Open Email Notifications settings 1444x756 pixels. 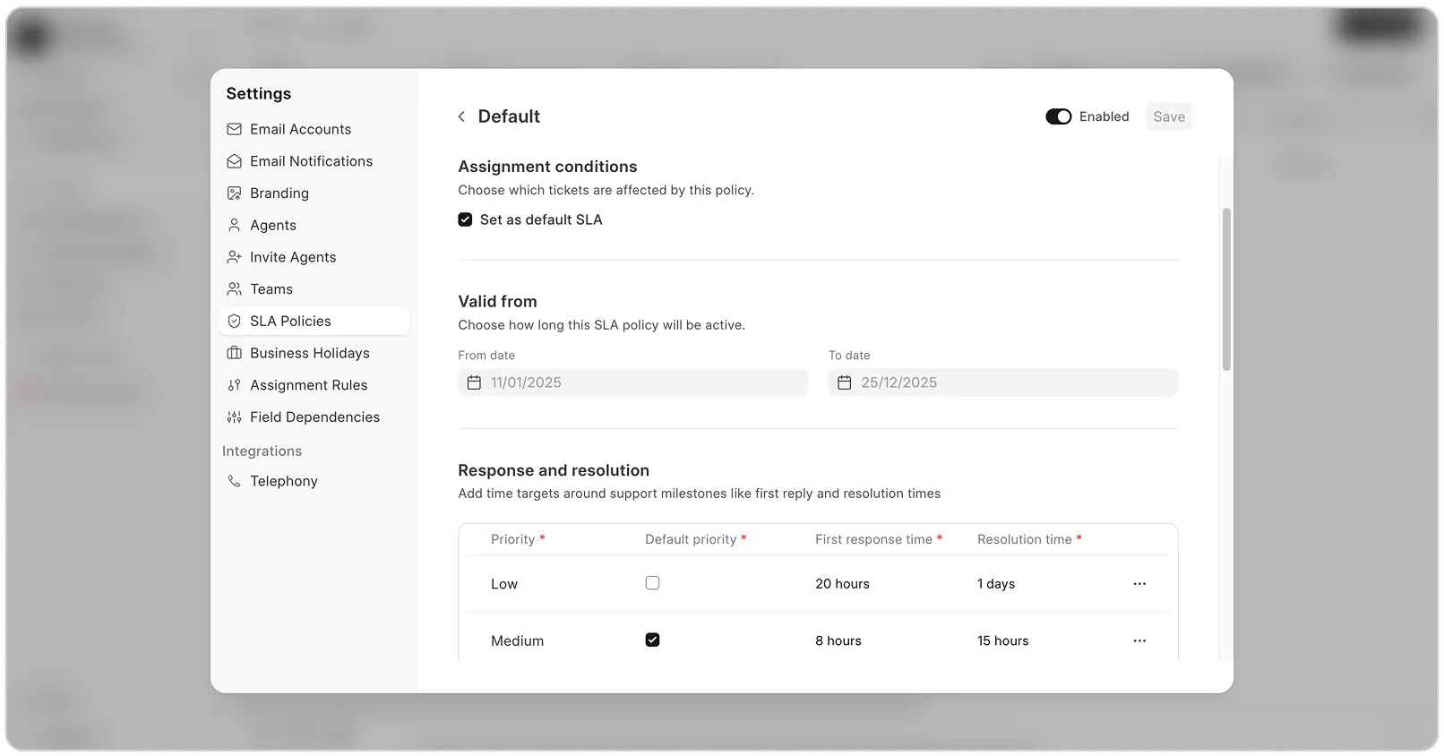click(x=311, y=161)
